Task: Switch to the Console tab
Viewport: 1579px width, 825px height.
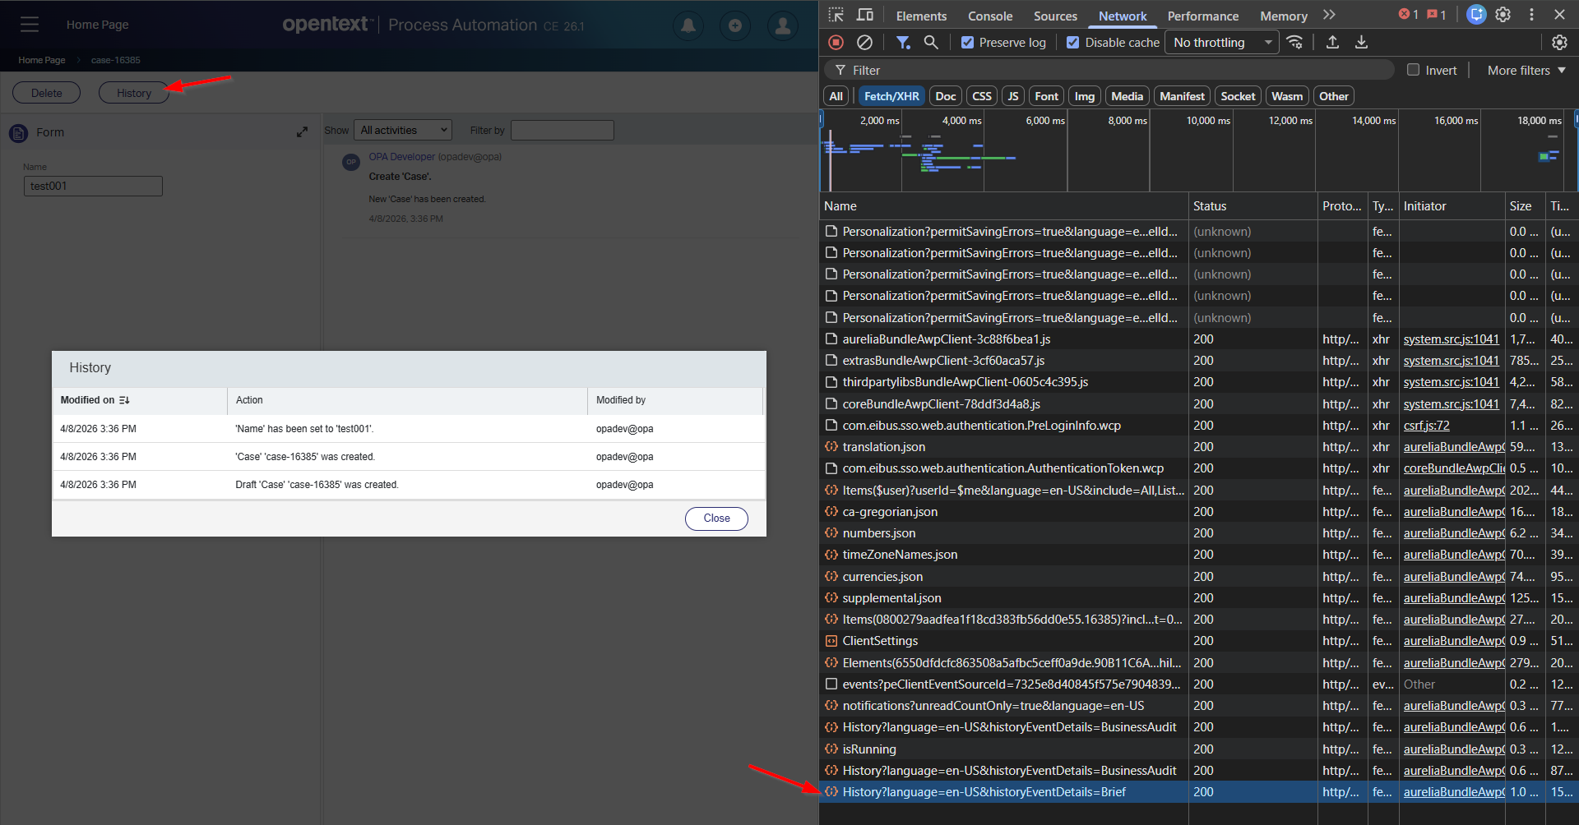Action: tap(990, 16)
